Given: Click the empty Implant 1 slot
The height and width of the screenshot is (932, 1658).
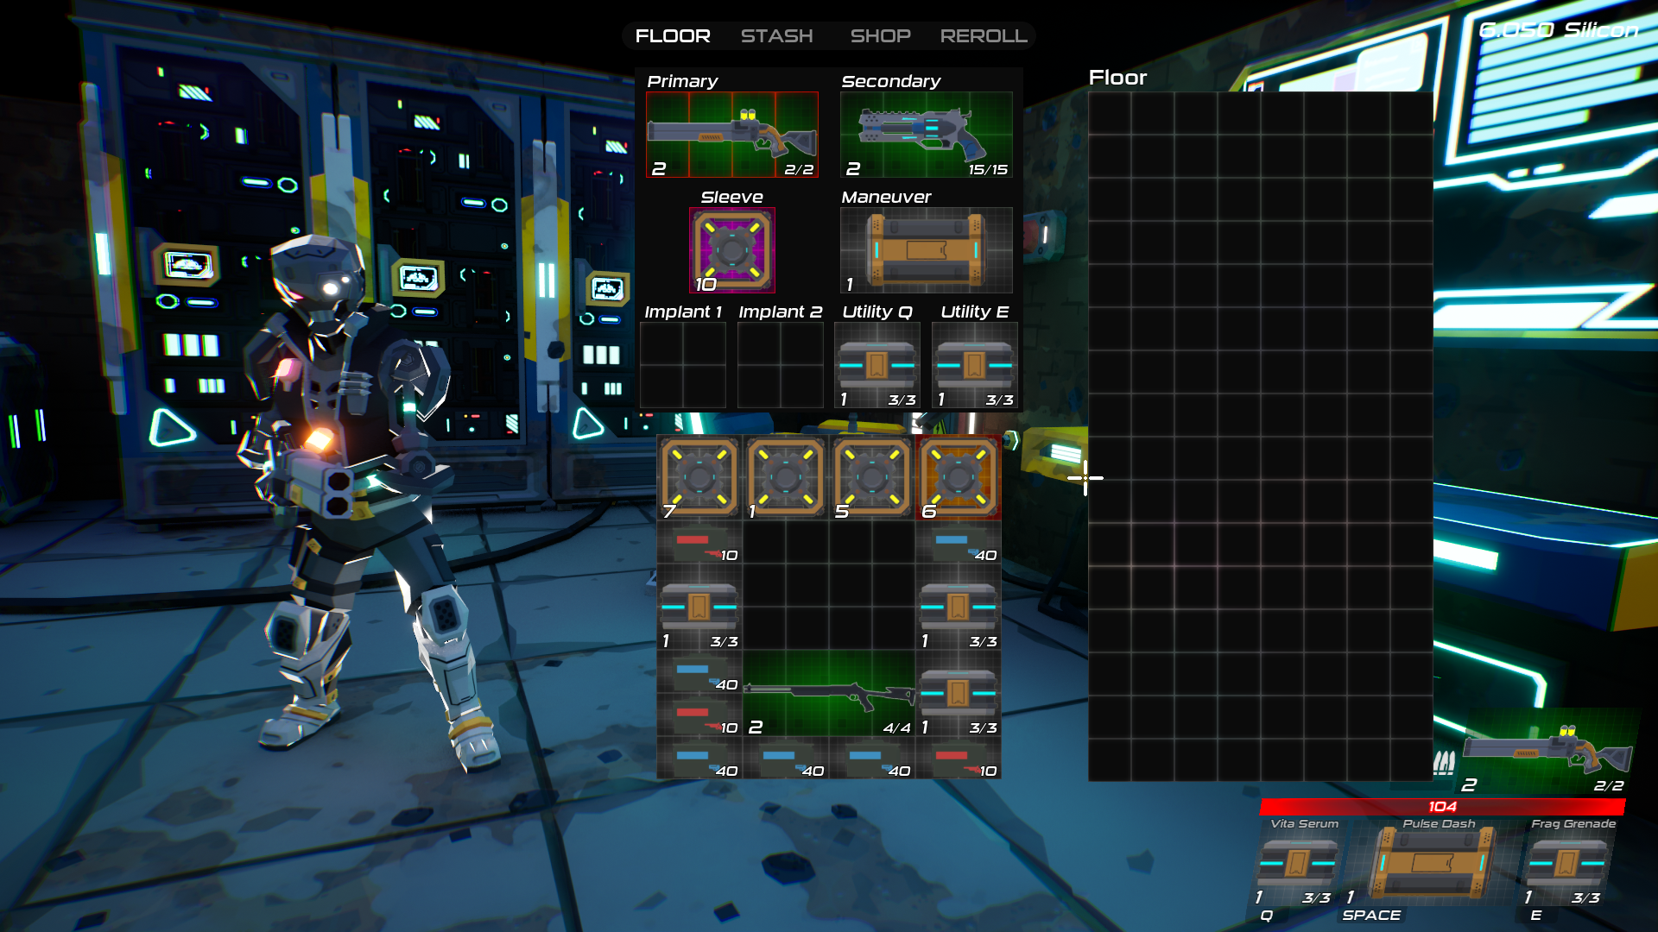Looking at the screenshot, I should (x=682, y=364).
